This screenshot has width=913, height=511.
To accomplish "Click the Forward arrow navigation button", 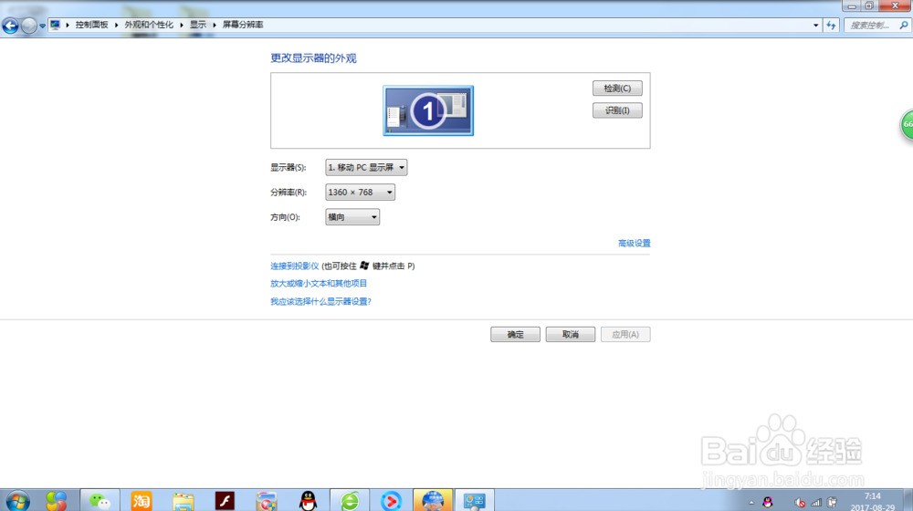I will 28,26.
